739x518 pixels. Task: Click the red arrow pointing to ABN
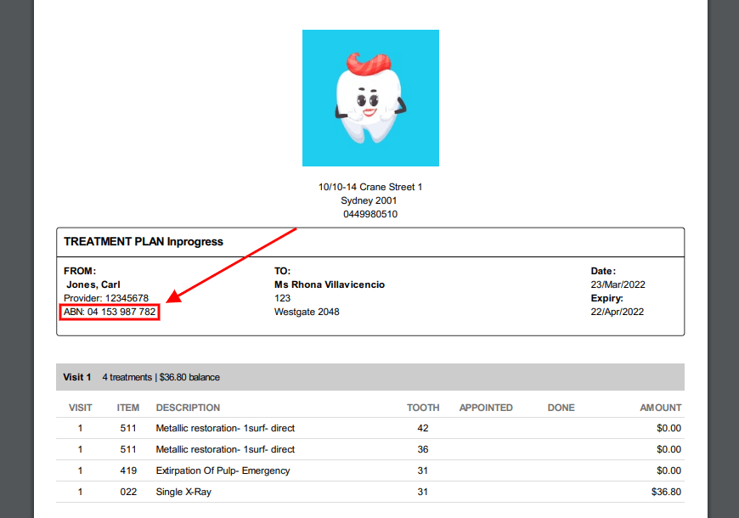coord(229,263)
